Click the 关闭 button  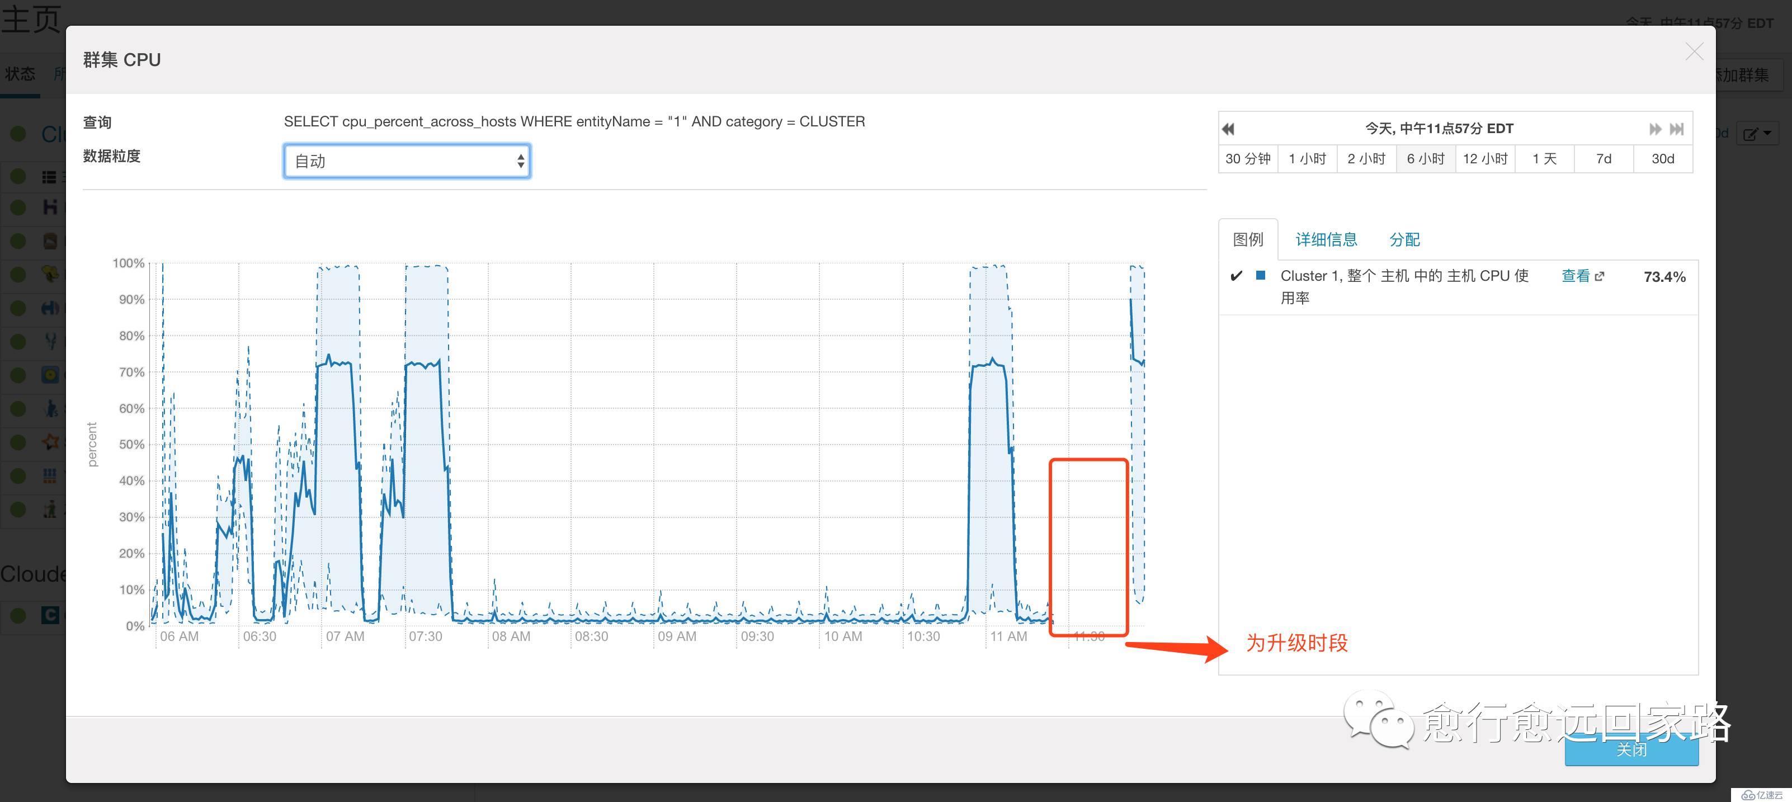pos(1631,749)
